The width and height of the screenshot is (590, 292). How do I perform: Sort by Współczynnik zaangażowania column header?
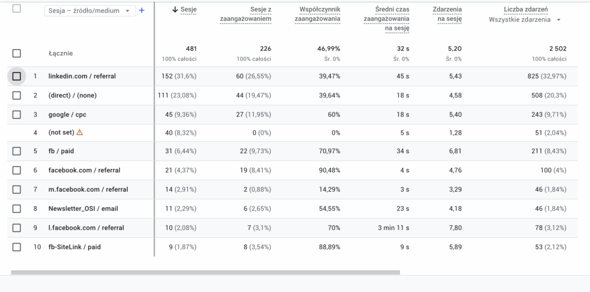coord(317,14)
